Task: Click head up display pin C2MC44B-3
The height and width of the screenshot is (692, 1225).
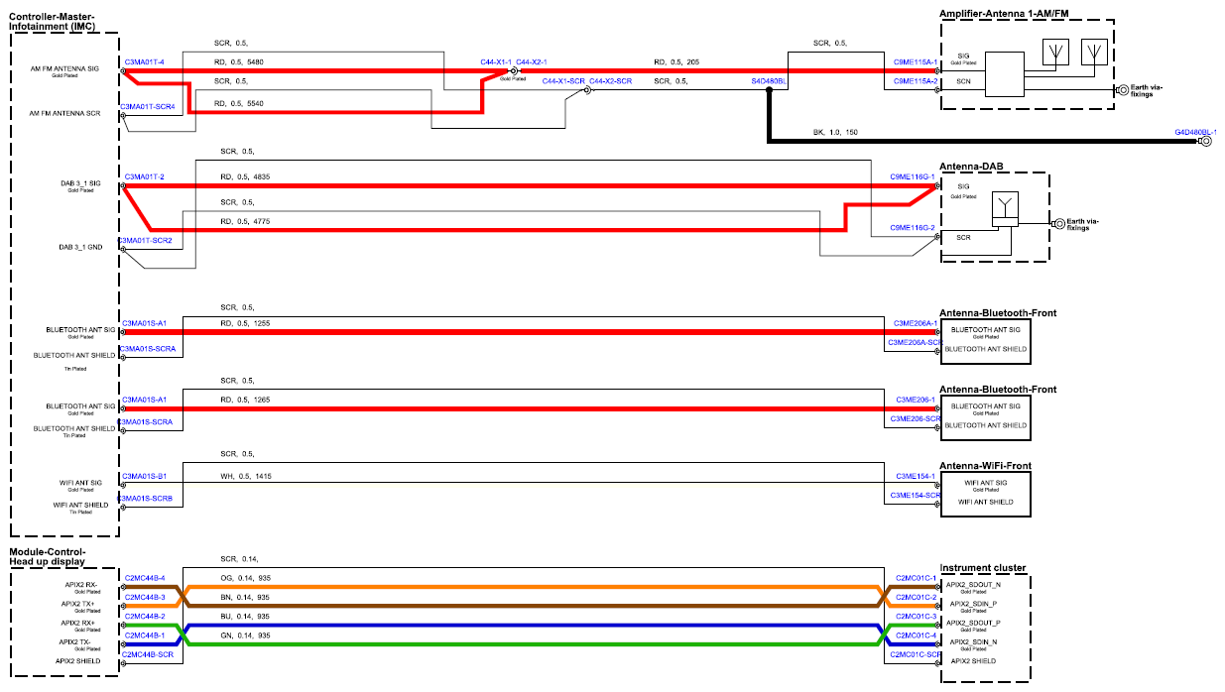Action: [x=145, y=598]
